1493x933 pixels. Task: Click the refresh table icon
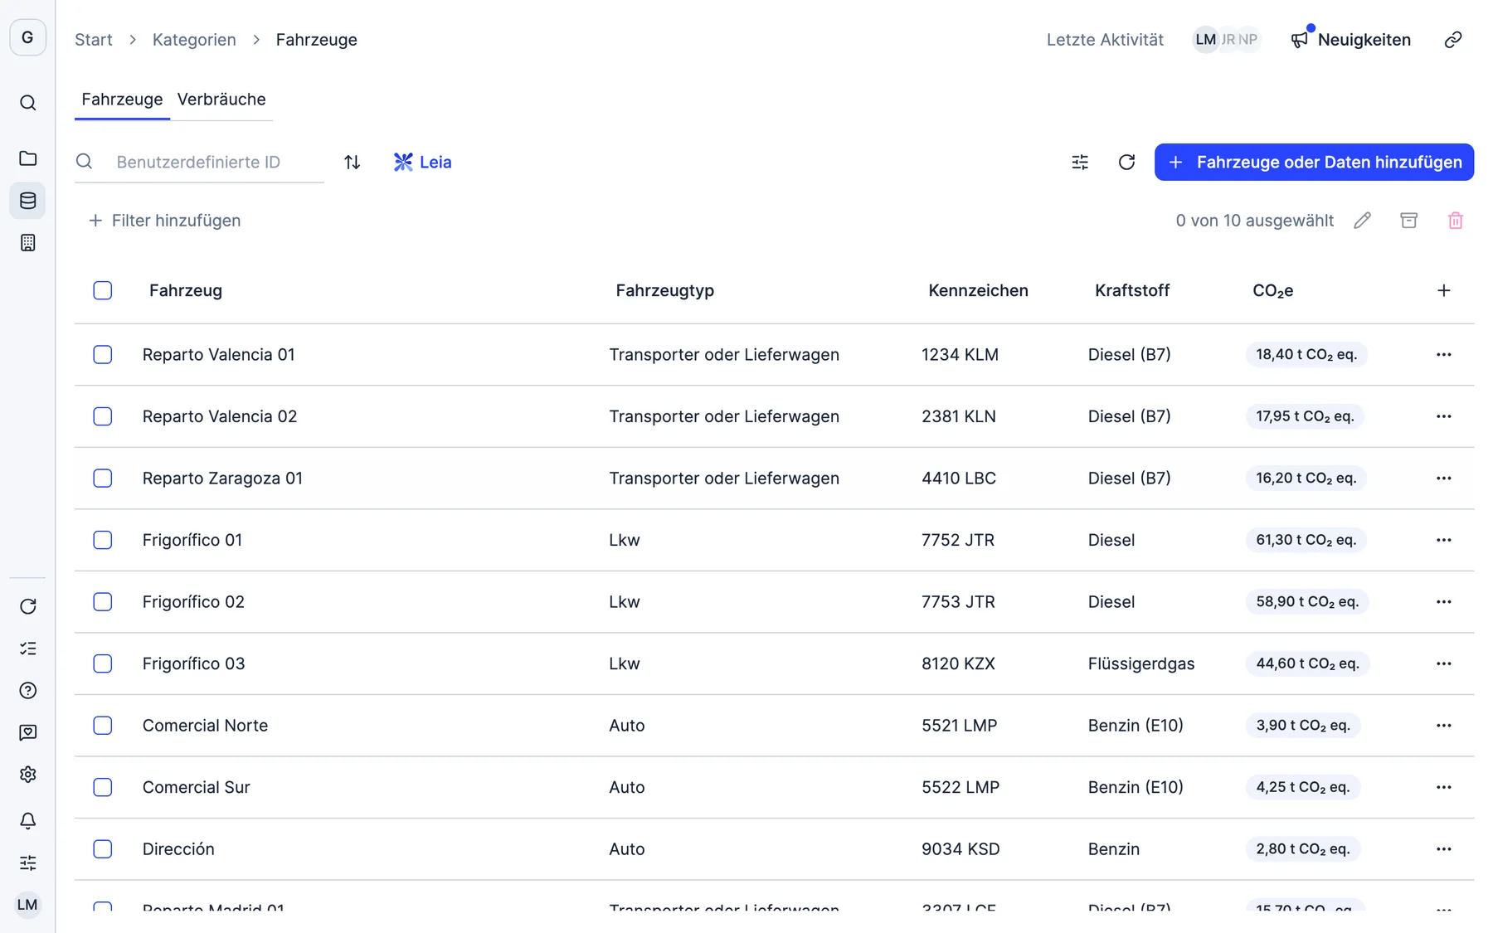[1126, 162]
